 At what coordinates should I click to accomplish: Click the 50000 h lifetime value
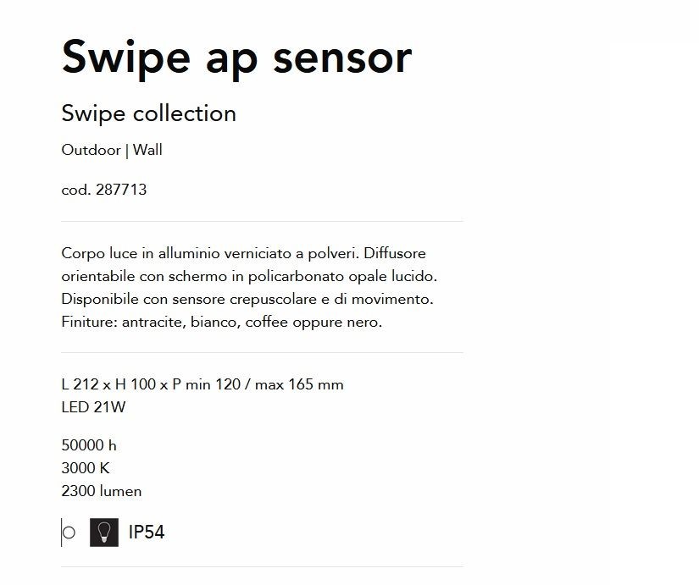[x=89, y=445]
